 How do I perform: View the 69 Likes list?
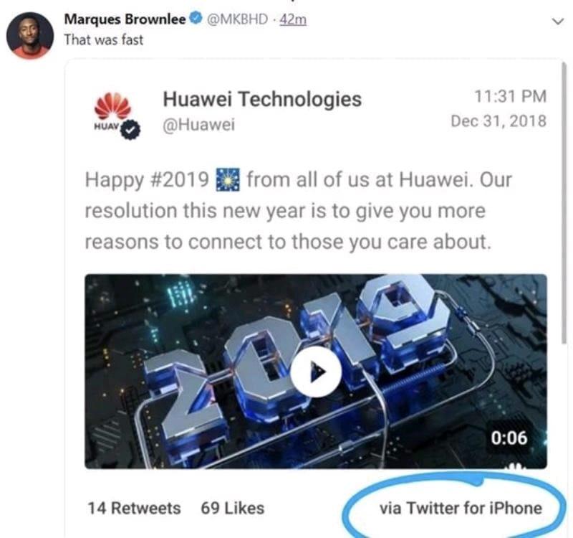[x=232, y=508]
